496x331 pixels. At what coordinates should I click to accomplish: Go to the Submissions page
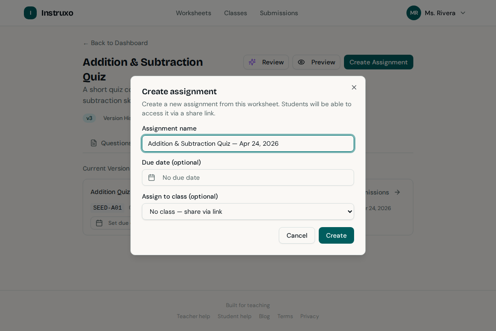(x=279, y=13)
